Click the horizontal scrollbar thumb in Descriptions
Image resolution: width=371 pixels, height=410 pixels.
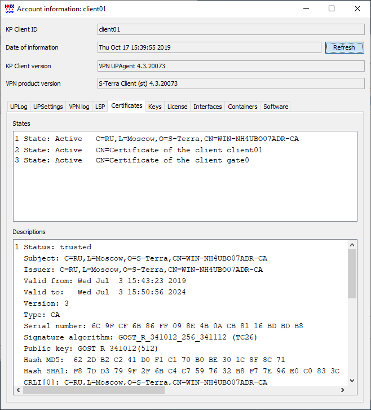pyautogui.click(x=94, y=390)
